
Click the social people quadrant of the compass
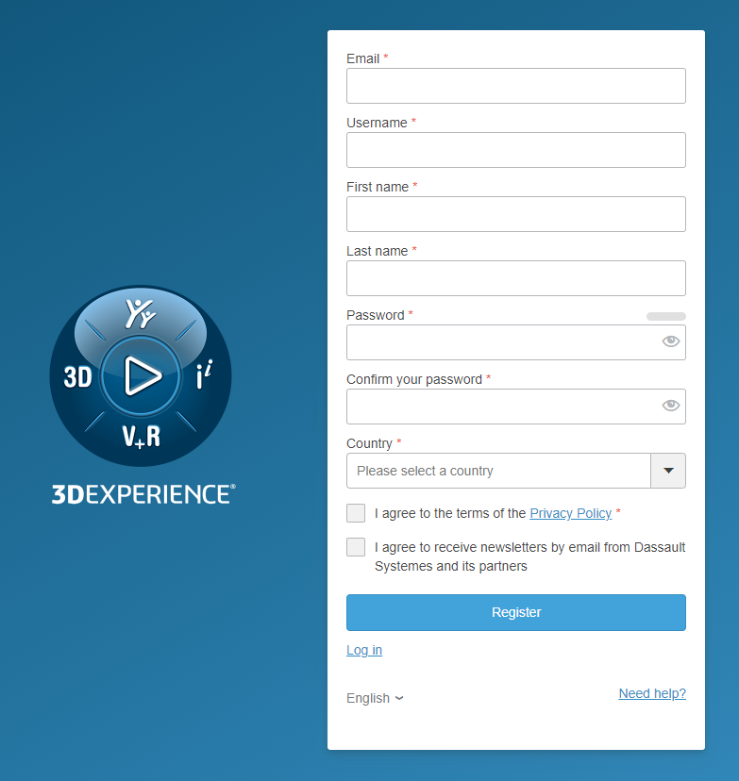(x=141, y=314)
